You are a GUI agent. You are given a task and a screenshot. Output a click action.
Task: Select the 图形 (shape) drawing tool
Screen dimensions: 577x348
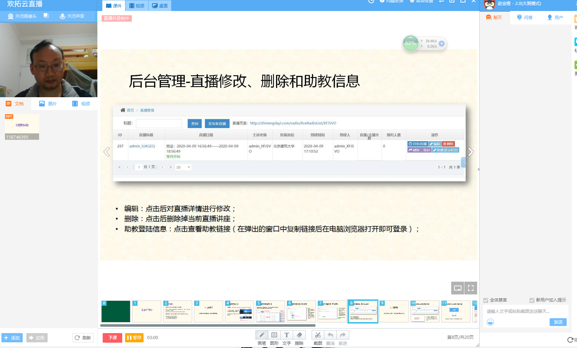point(274,335)
